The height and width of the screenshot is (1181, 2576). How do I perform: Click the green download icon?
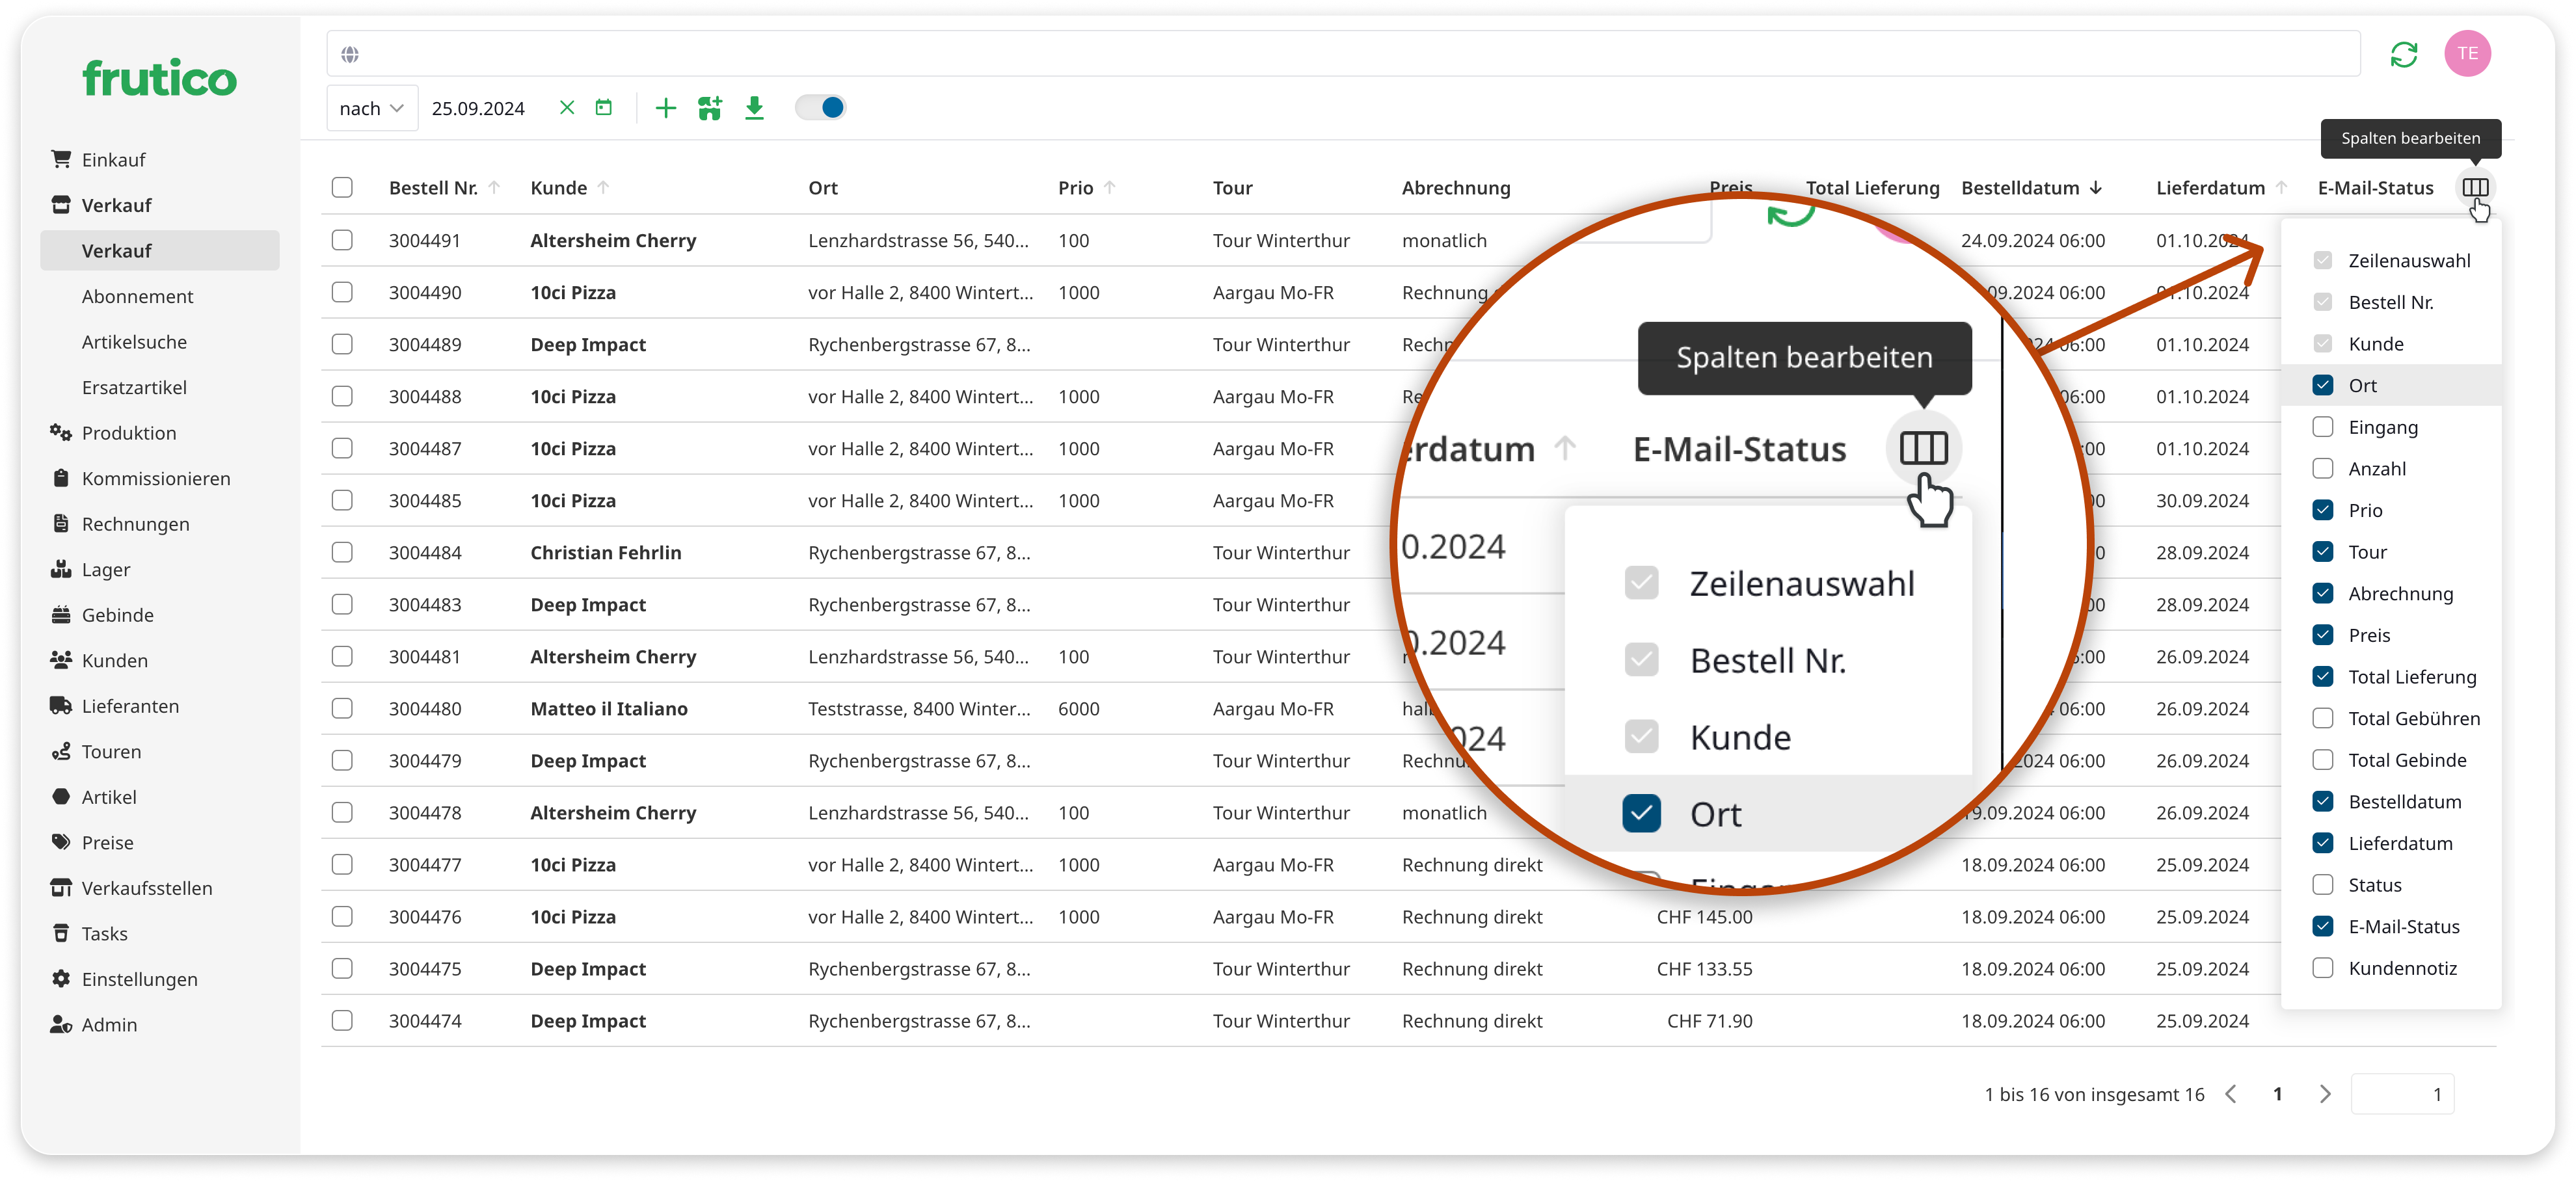coord(754,108)
